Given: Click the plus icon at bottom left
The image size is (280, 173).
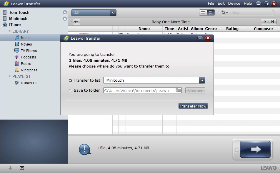Looking at the screenshot, I should (x=11, y=168).
